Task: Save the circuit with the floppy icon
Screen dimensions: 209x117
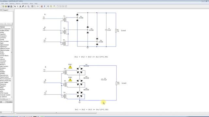Action: pos(8,6)
